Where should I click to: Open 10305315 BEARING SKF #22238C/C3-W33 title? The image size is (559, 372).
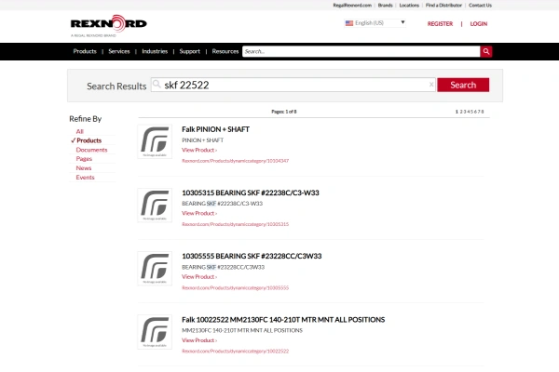click(251, 193)
